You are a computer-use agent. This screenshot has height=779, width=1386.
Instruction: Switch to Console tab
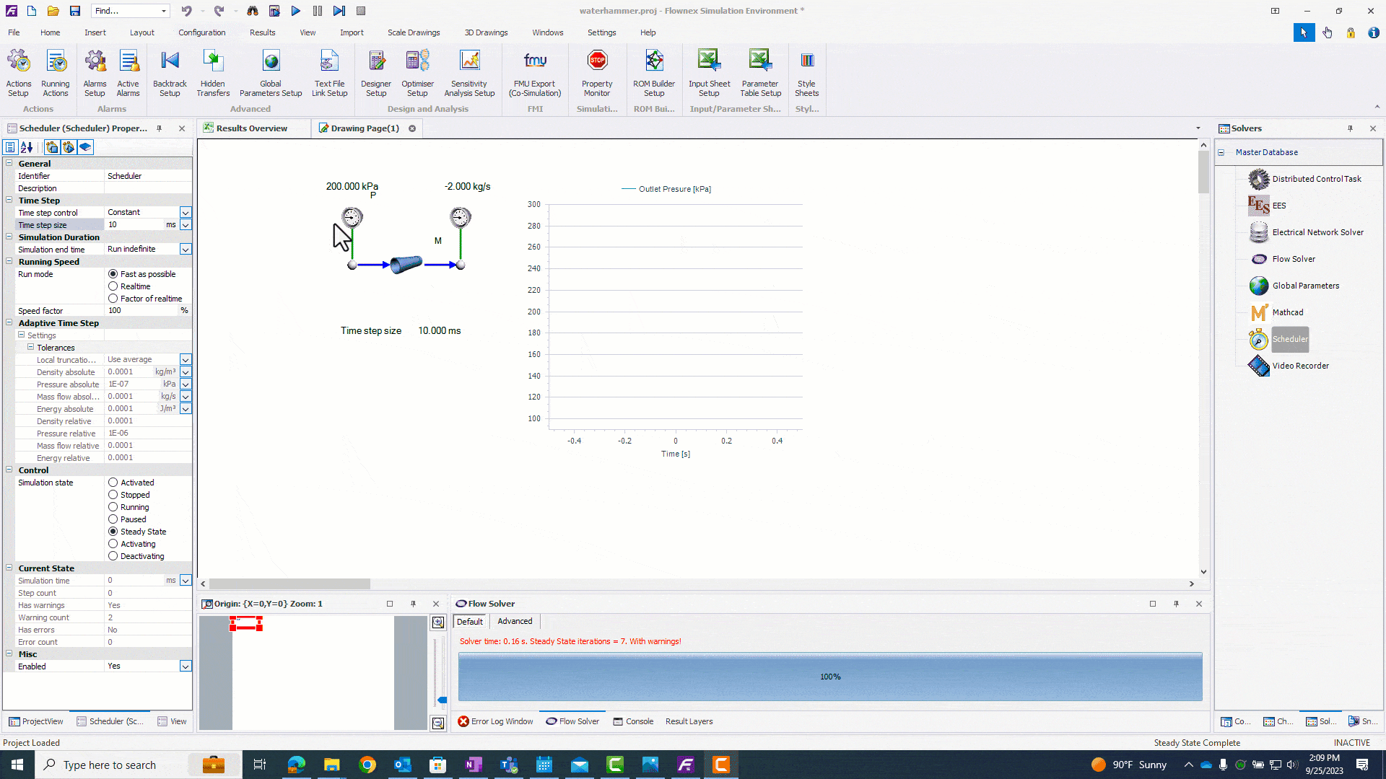point(633,721)
